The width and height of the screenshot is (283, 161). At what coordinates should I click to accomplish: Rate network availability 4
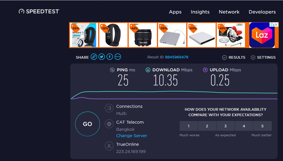[x=244, y=126]
